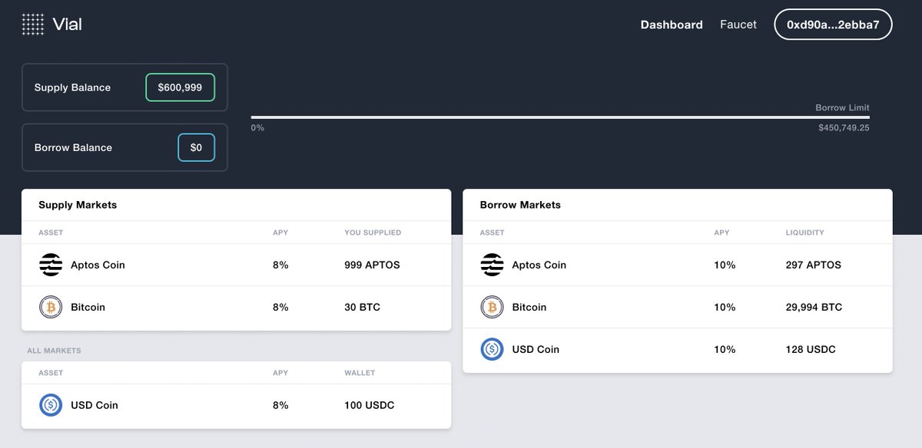Image resolution: width=922 pixels, height=448 pixels.
Task: Open the Dashboard menu item
Action: pos(672,24)
